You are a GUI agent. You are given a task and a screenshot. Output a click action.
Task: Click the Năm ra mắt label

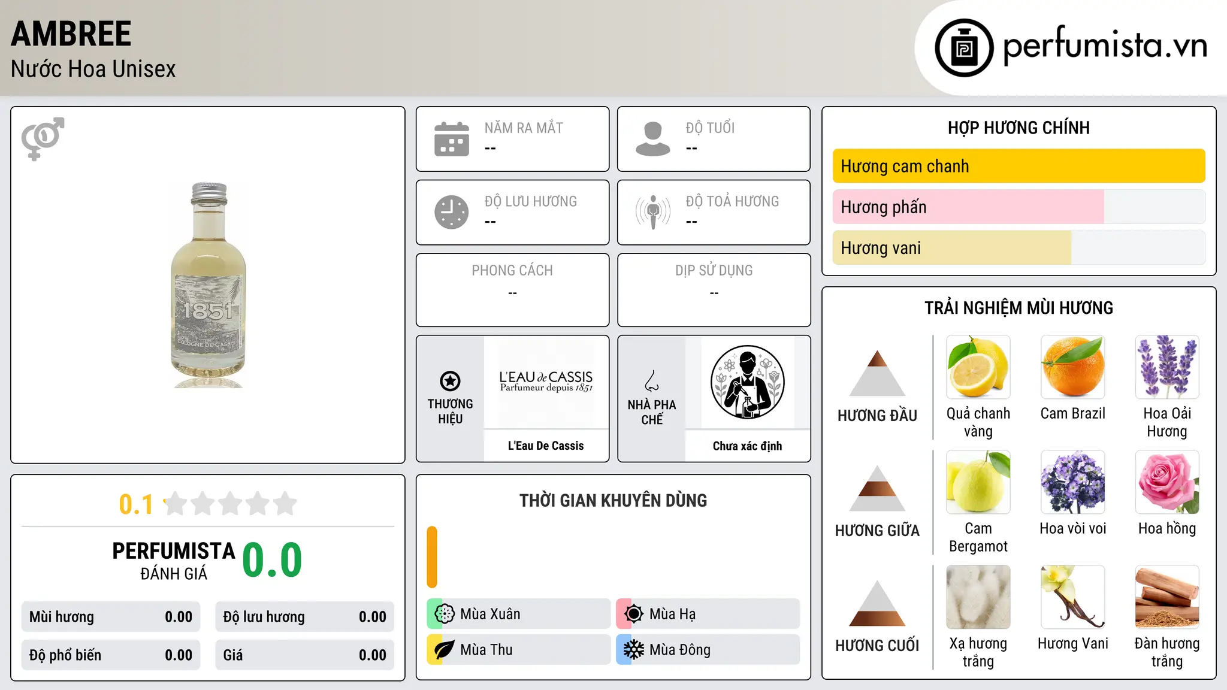point(524,128)
